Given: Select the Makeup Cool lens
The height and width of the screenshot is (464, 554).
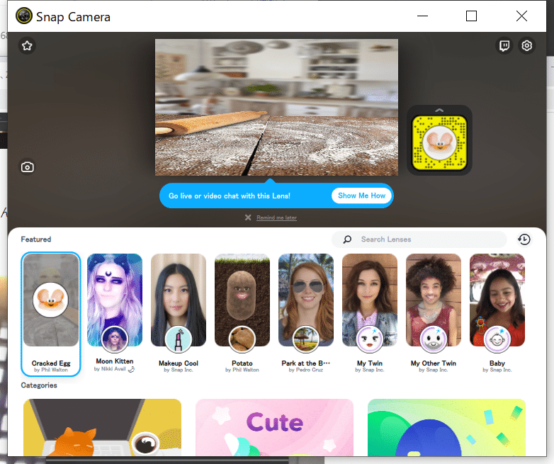Looking at the screenshot, I should (179, 314).
